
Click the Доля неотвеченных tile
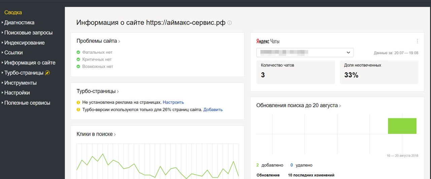[x=379, y=72]
